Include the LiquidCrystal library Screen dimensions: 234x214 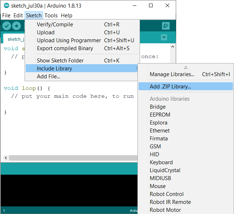(x=186, y=170)
